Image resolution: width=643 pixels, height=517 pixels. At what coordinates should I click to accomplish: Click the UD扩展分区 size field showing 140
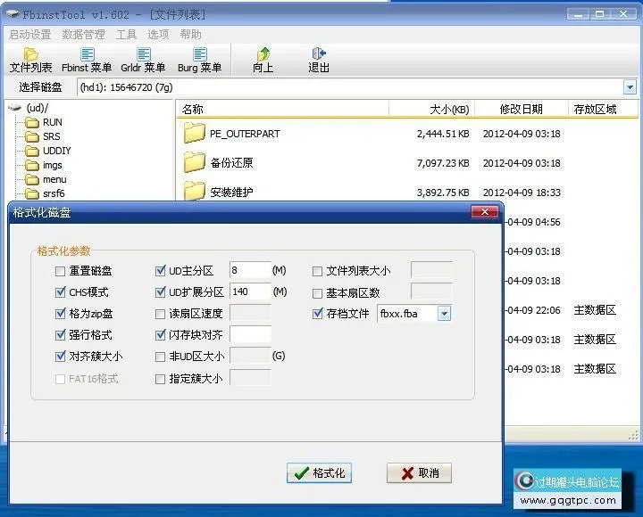point(250,291)
